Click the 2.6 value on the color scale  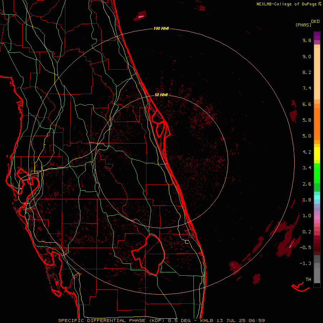point(307,184)
